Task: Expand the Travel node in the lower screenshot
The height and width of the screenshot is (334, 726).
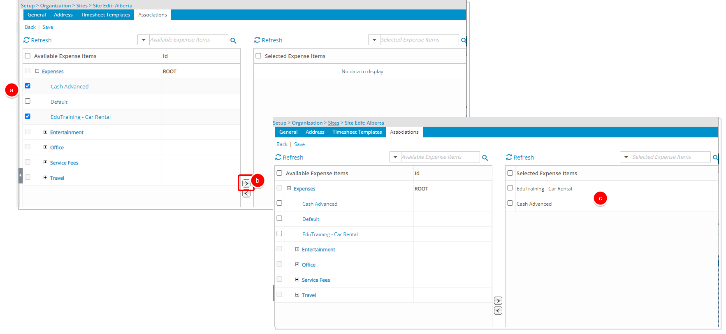Action: [297, 295]
